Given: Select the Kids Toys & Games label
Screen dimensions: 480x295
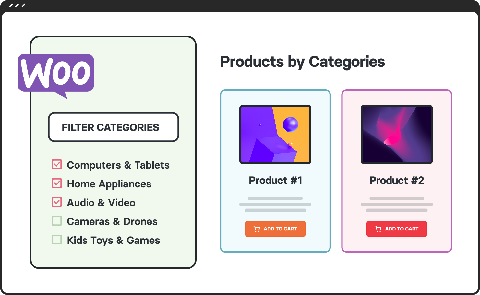Looking at the screenshot, I should coord(113,240).
